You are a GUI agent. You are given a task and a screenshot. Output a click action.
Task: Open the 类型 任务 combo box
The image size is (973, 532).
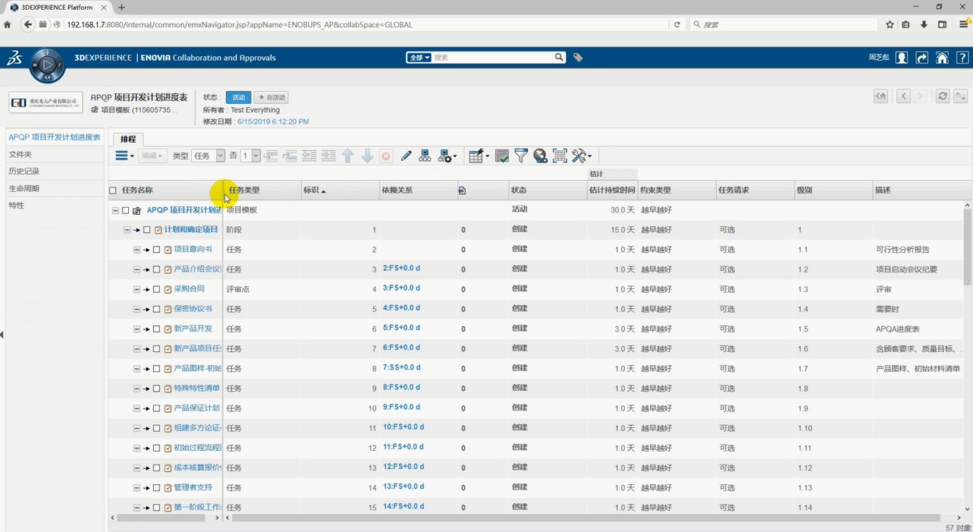[208, 156]
